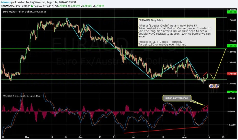Click the FX:EURAUD, 240 symbol label

11,6
